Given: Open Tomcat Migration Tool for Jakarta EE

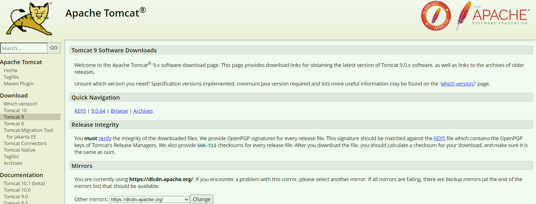Looking at the screenshot, I should (28, 133).
